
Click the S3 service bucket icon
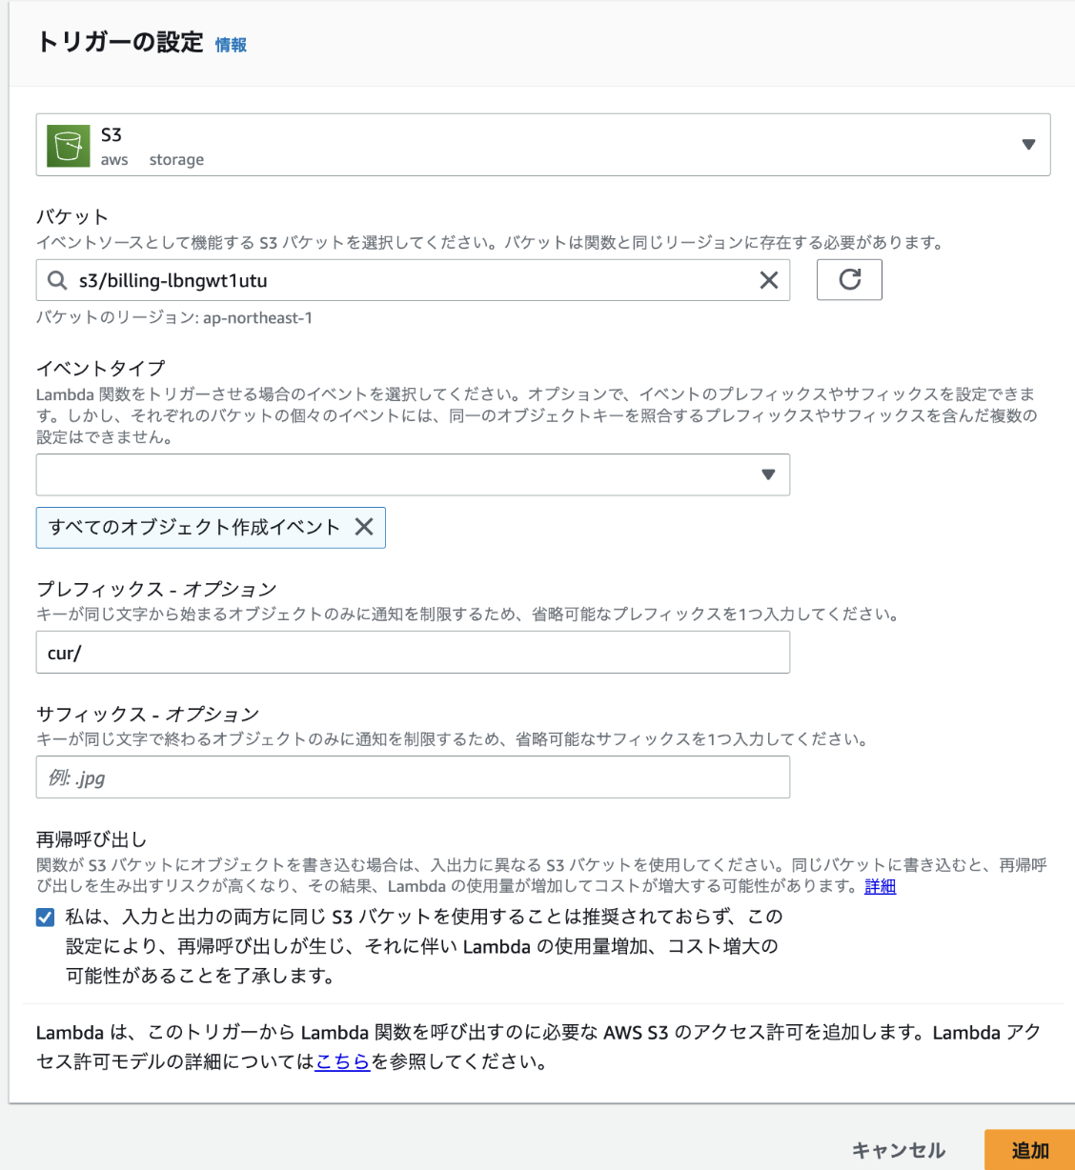click(x=67, y=144)
